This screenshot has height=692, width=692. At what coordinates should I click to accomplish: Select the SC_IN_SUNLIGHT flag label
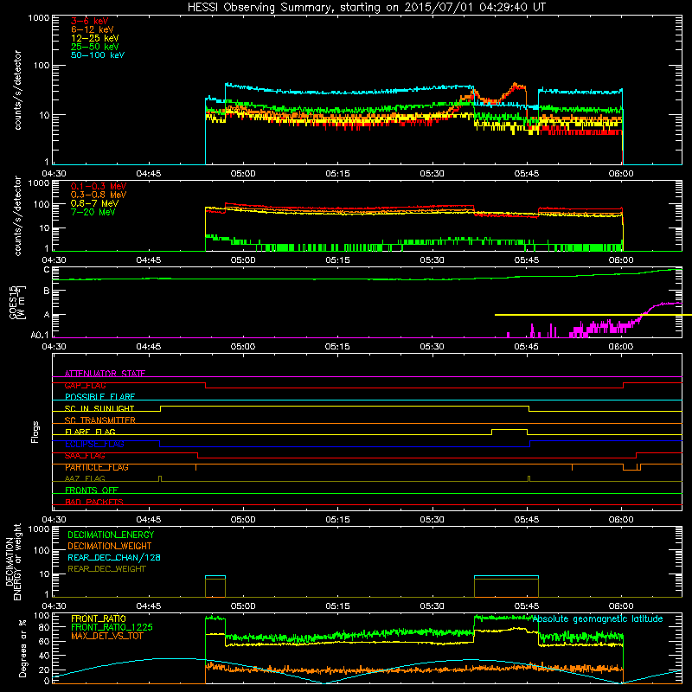coord(99,408)
